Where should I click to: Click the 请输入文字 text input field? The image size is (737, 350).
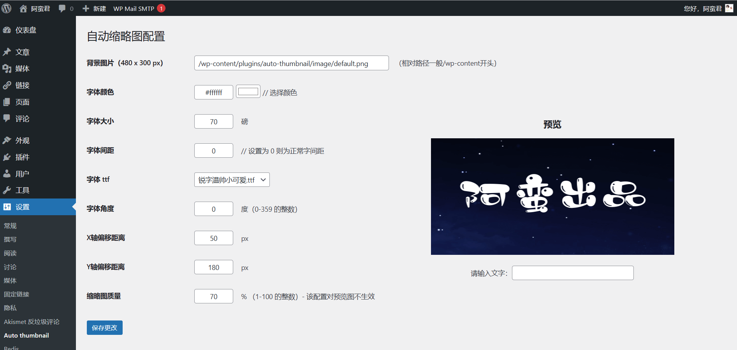[572, 273]
